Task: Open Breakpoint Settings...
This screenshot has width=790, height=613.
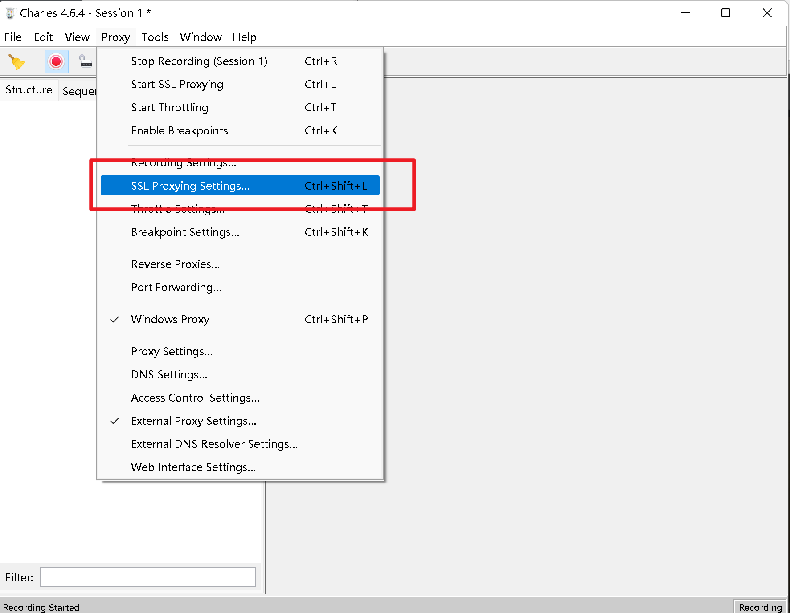Action: click(240, 232)
